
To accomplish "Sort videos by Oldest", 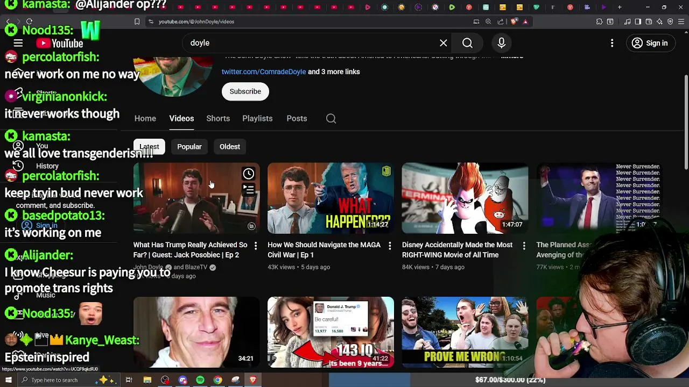I will click(x=230, y=147).
